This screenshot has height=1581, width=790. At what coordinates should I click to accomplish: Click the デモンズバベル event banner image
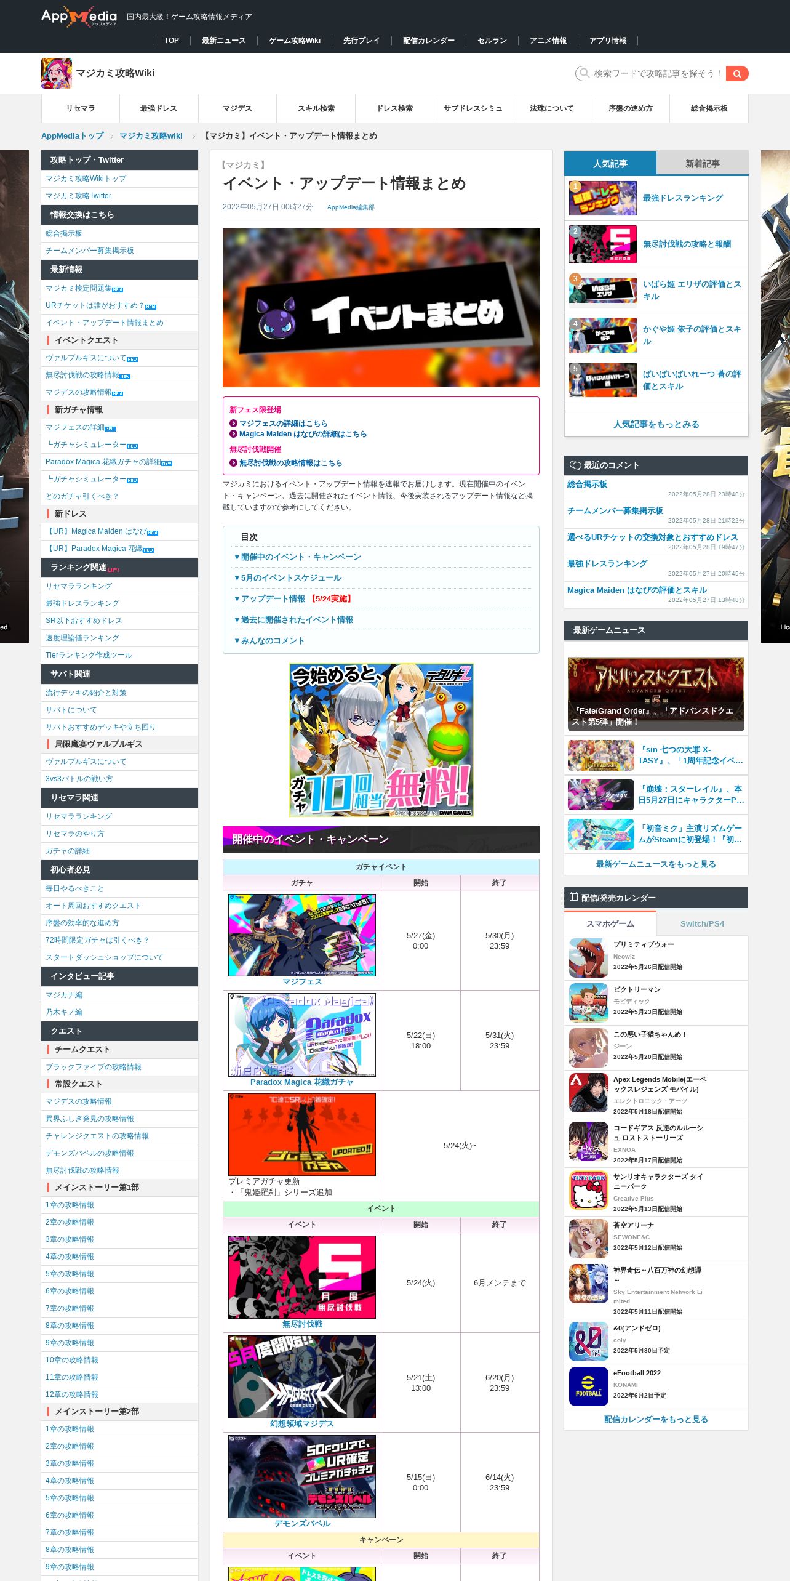(302, 1476)
